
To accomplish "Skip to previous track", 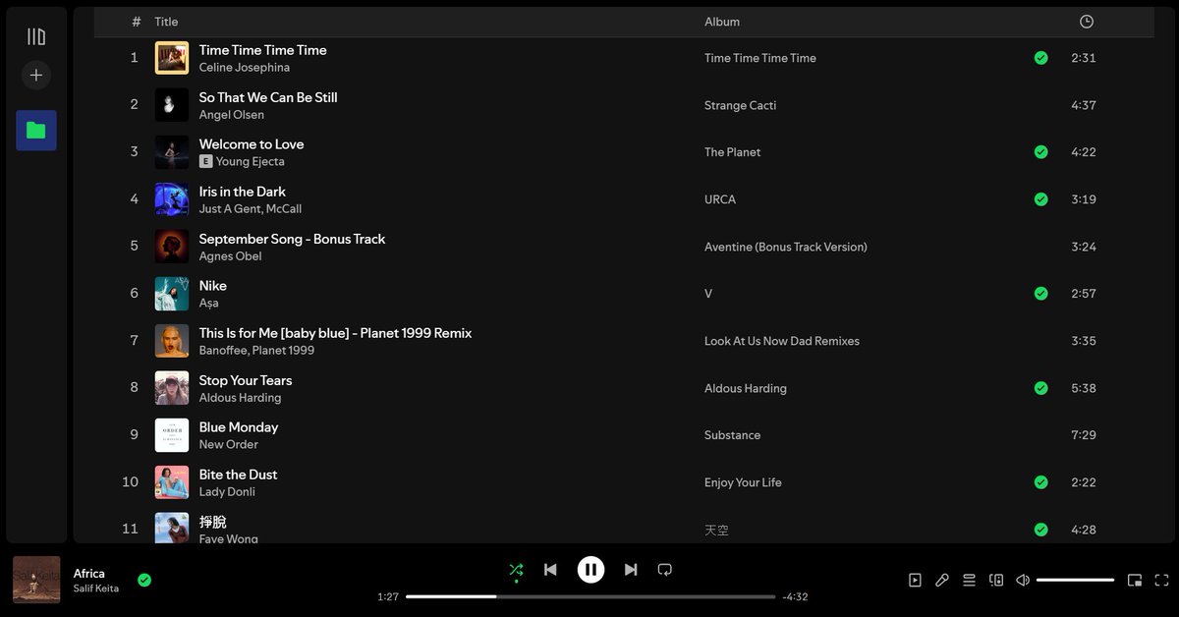I will pyautogui.click(x=550, y=569).
